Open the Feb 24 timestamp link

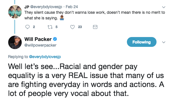click(72, 7)
